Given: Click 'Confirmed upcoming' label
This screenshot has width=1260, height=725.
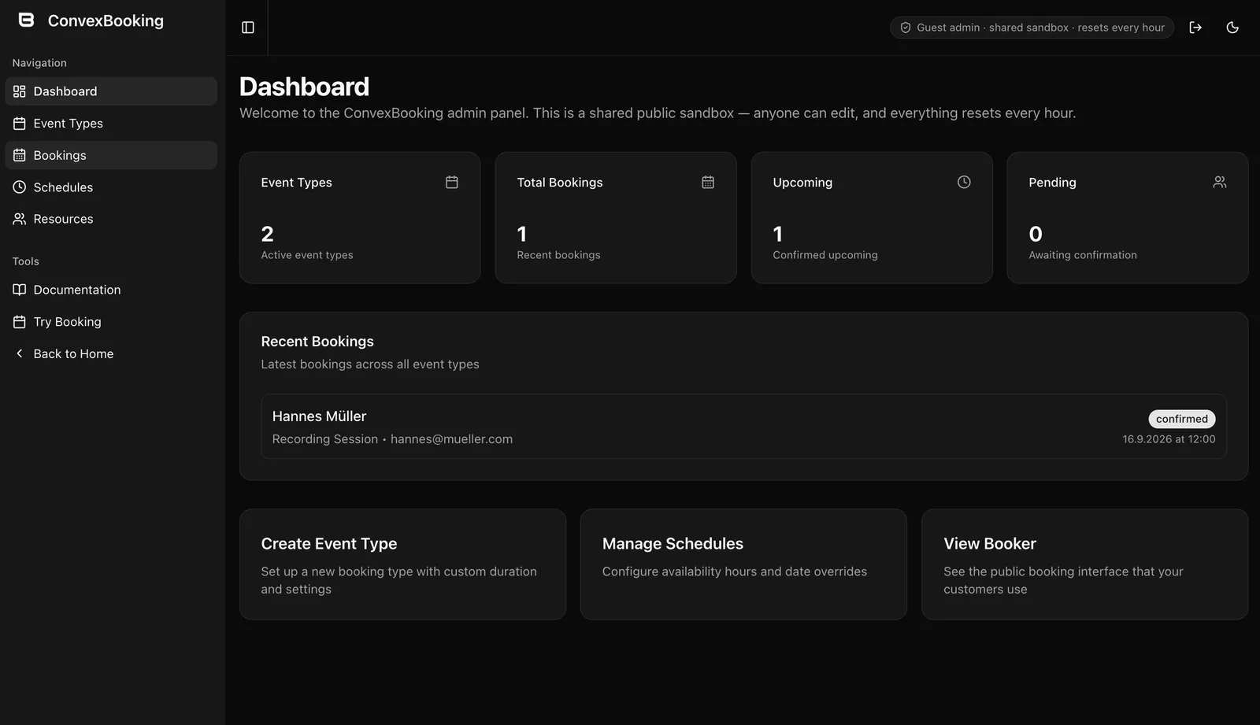Looking at the screenshot, I should [x=825, y=255].
